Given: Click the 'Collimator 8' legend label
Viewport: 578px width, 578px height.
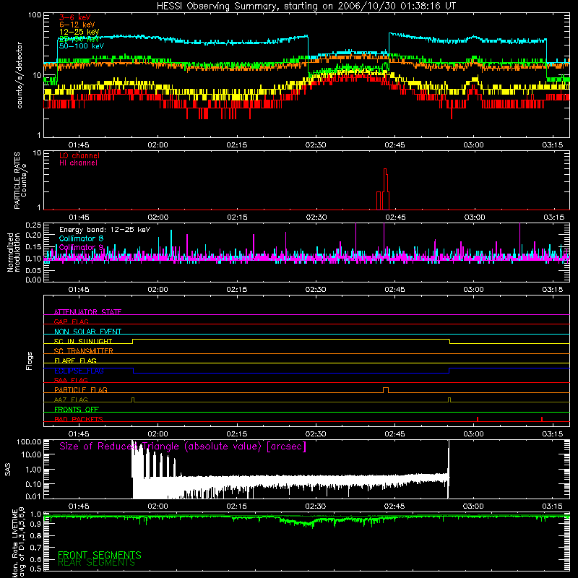Looking at the screenshot, I should (x=81, y=238).
